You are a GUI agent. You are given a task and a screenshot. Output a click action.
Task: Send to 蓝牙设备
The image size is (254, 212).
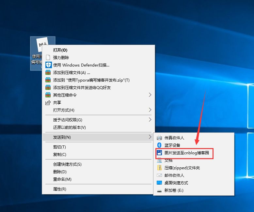click(194, 145)
